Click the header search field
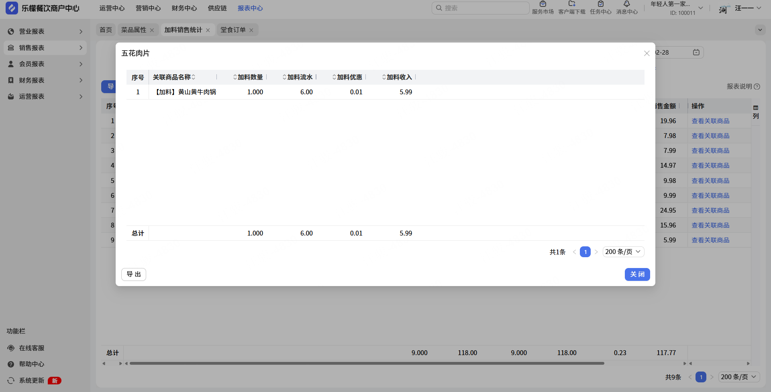Viewport: 771px width, 392px height. (x=480, y=8)
